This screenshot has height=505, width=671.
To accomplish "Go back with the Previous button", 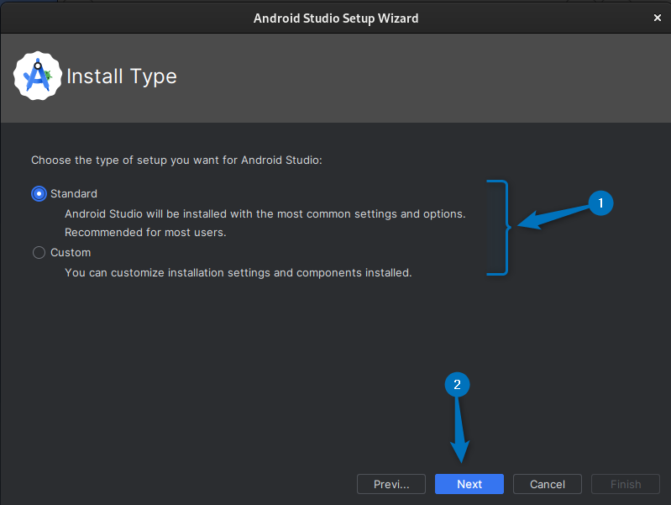I will click(x=391, y=484).
